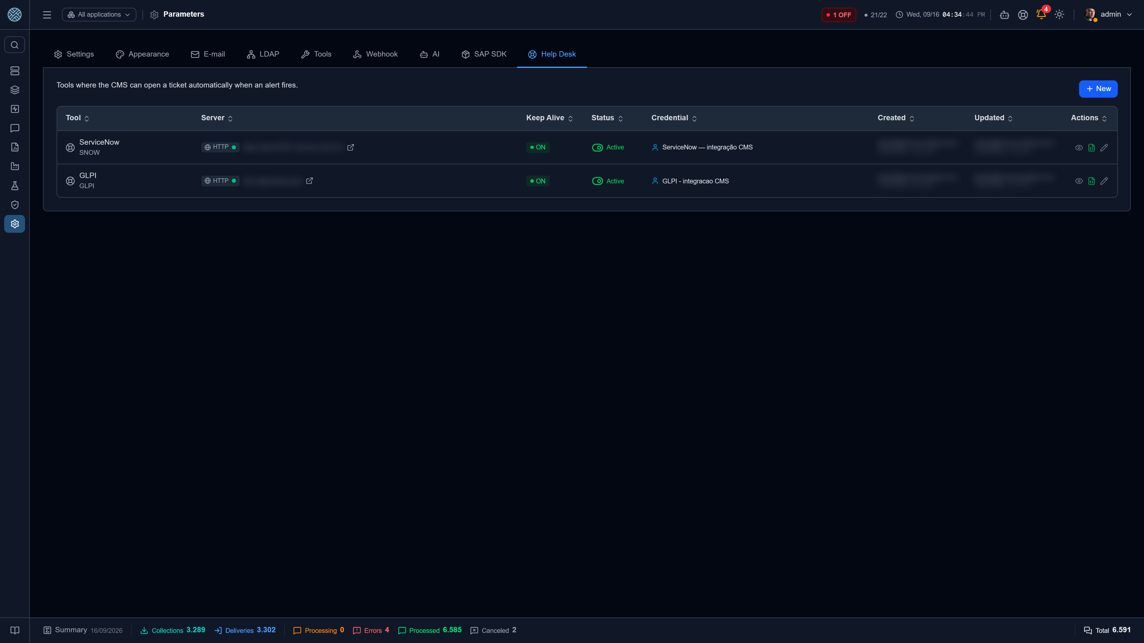Screen dimensions: 1144x643
Task: Sort table by Server column
Action: (217, 118)
